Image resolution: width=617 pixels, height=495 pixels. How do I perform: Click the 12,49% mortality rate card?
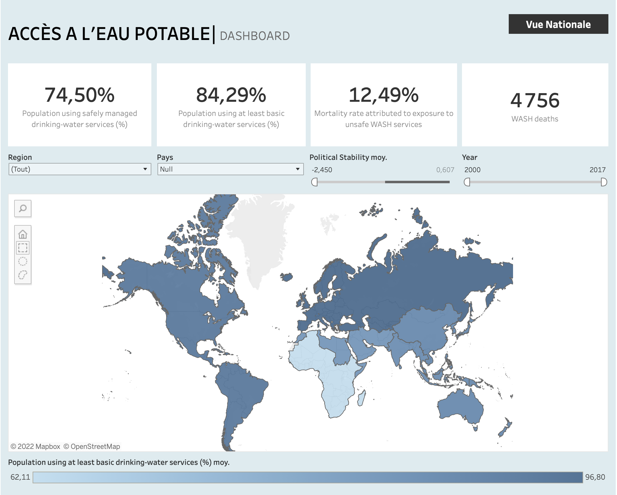384,105
